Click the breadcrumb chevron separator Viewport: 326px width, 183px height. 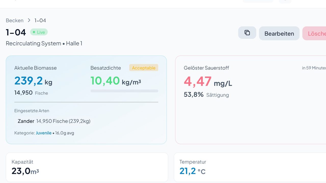pos(29,20)
